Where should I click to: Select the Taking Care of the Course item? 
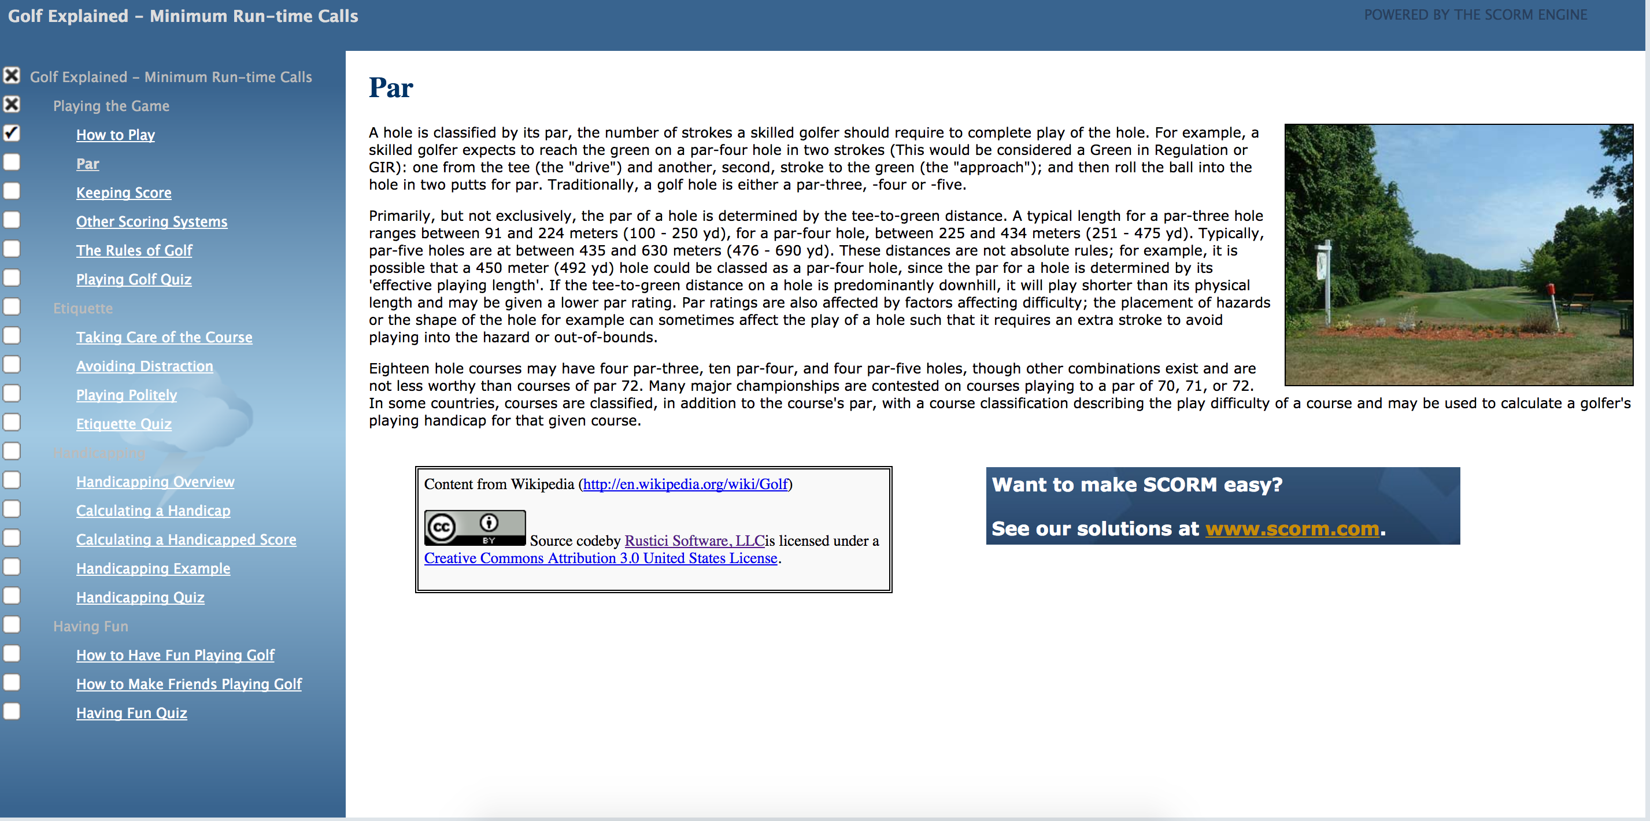click(x=164, y=337)
